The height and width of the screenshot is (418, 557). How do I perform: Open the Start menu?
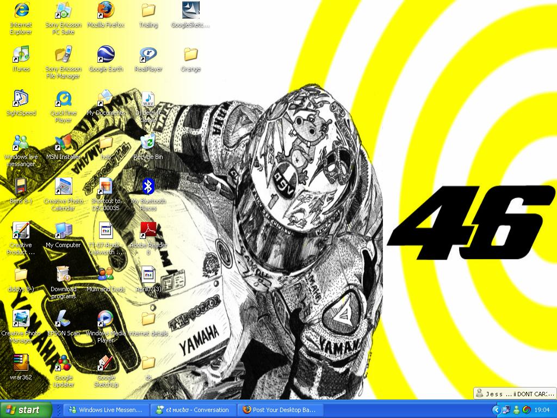[26, 410]
